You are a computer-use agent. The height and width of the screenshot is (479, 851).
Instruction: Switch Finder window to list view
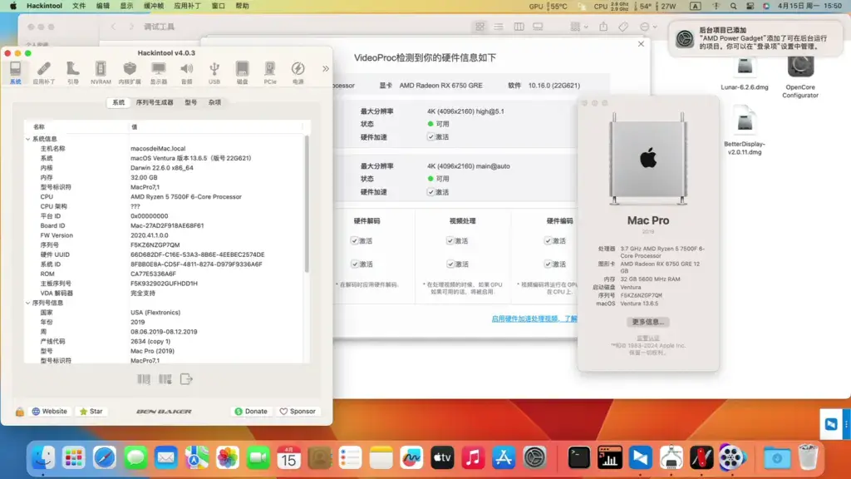pos(499,27)
